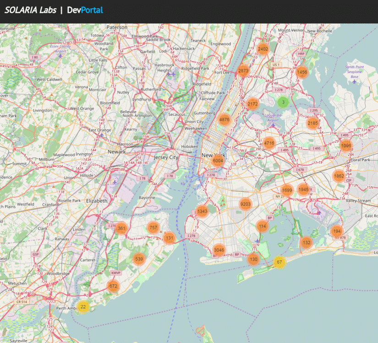
Task: Click the Hackensack map label
Action: tap(184, 48)
